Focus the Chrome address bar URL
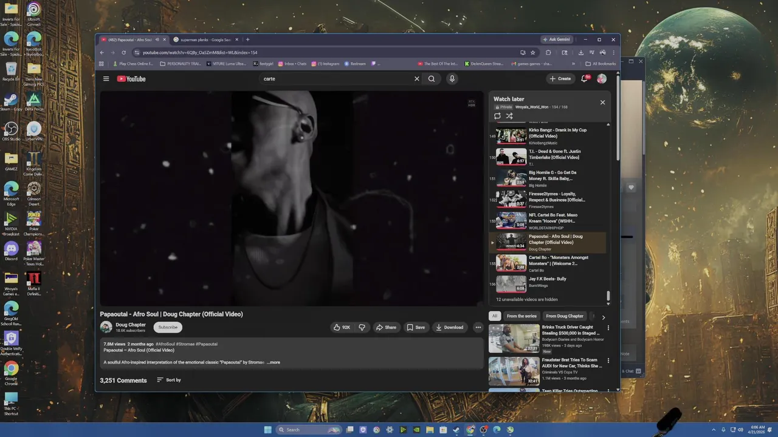The height and width of the screenshot is (437, 778). [x=200, y=53]
